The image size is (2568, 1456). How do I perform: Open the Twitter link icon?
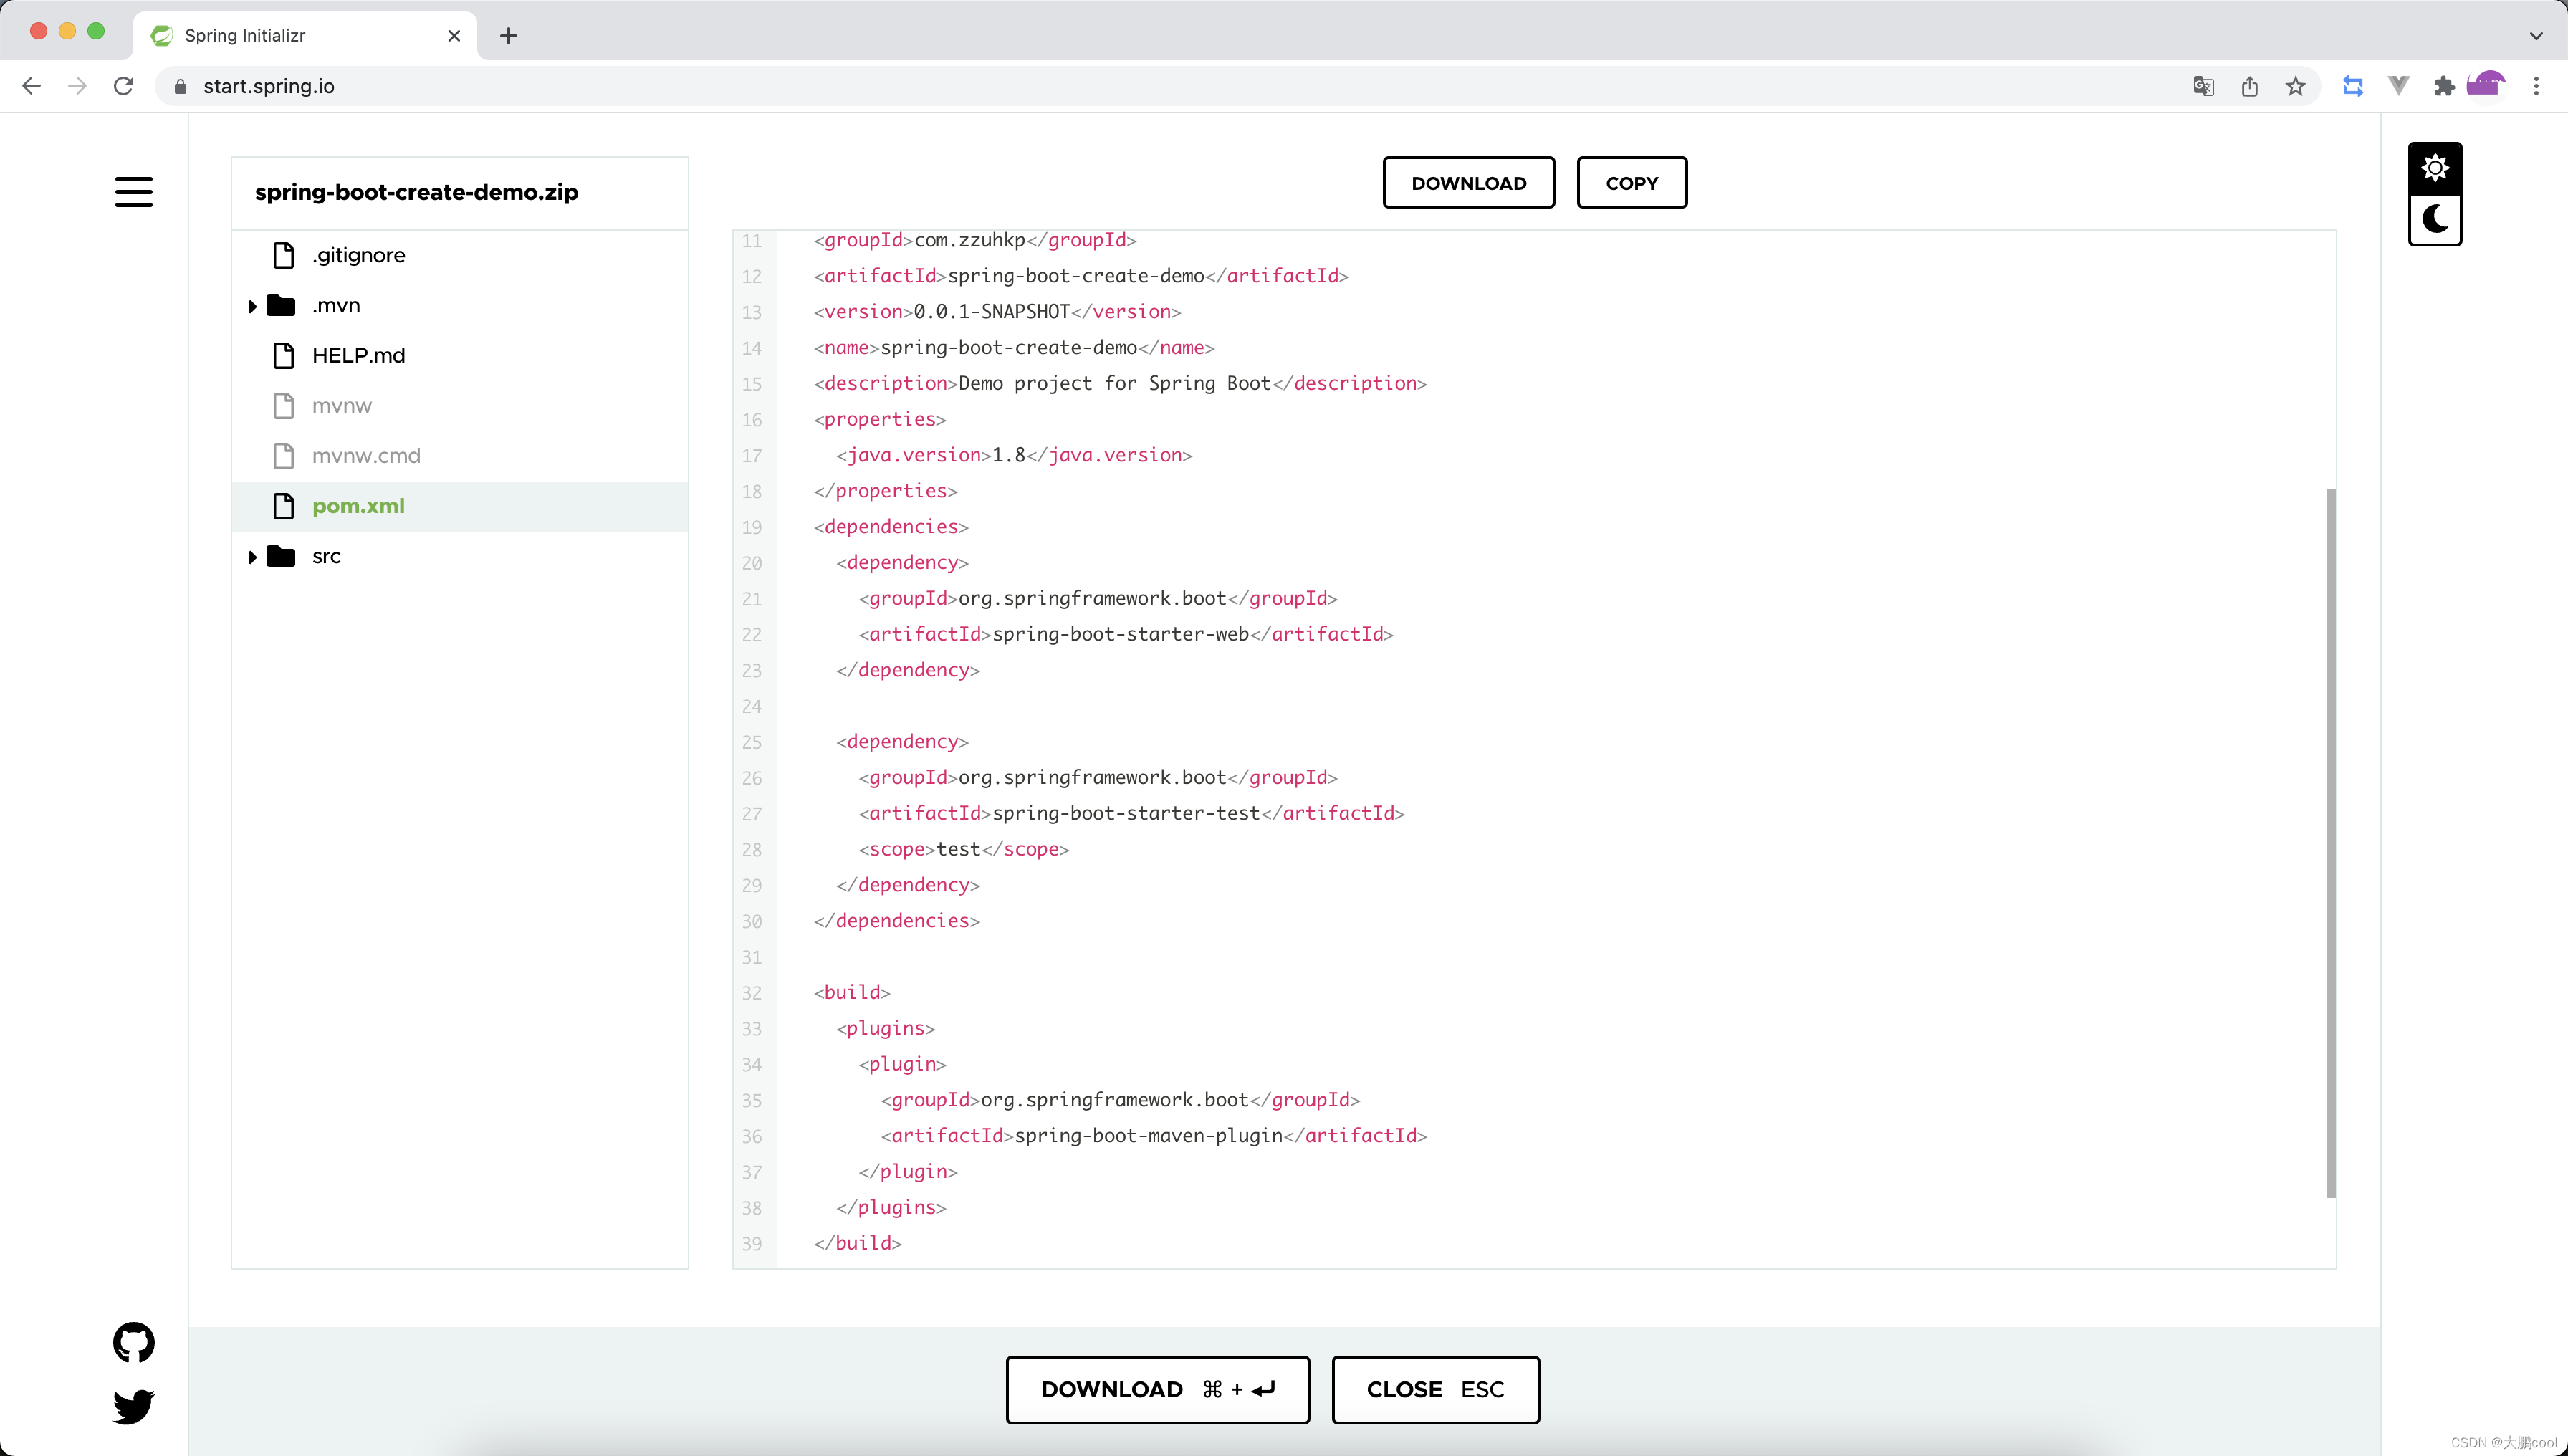(x=133, y=1406)
